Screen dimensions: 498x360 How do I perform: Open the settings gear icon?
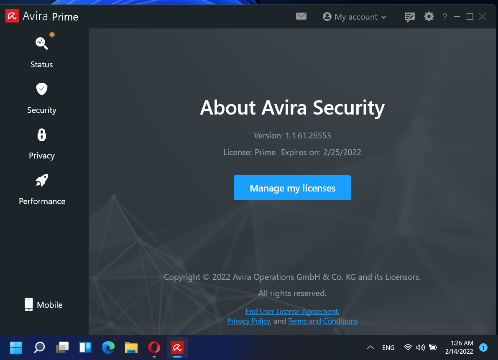pos(429,16)
